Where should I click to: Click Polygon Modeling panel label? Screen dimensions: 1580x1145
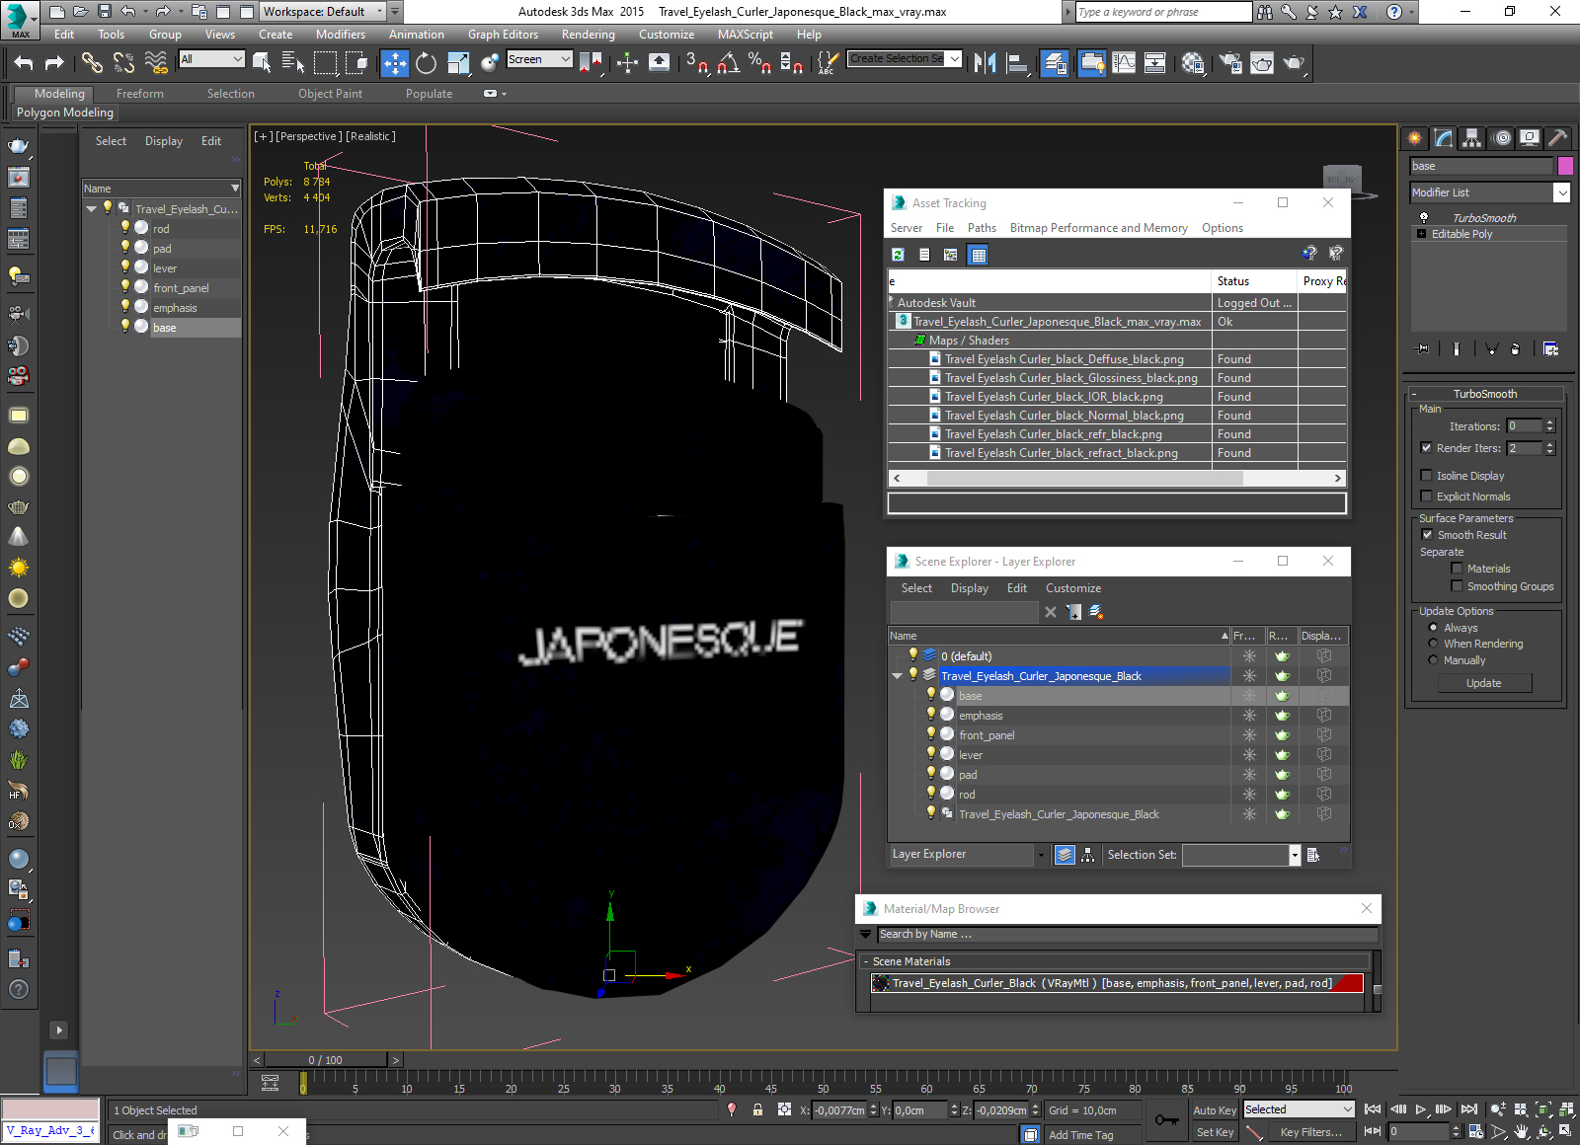(x=65, y=113)
